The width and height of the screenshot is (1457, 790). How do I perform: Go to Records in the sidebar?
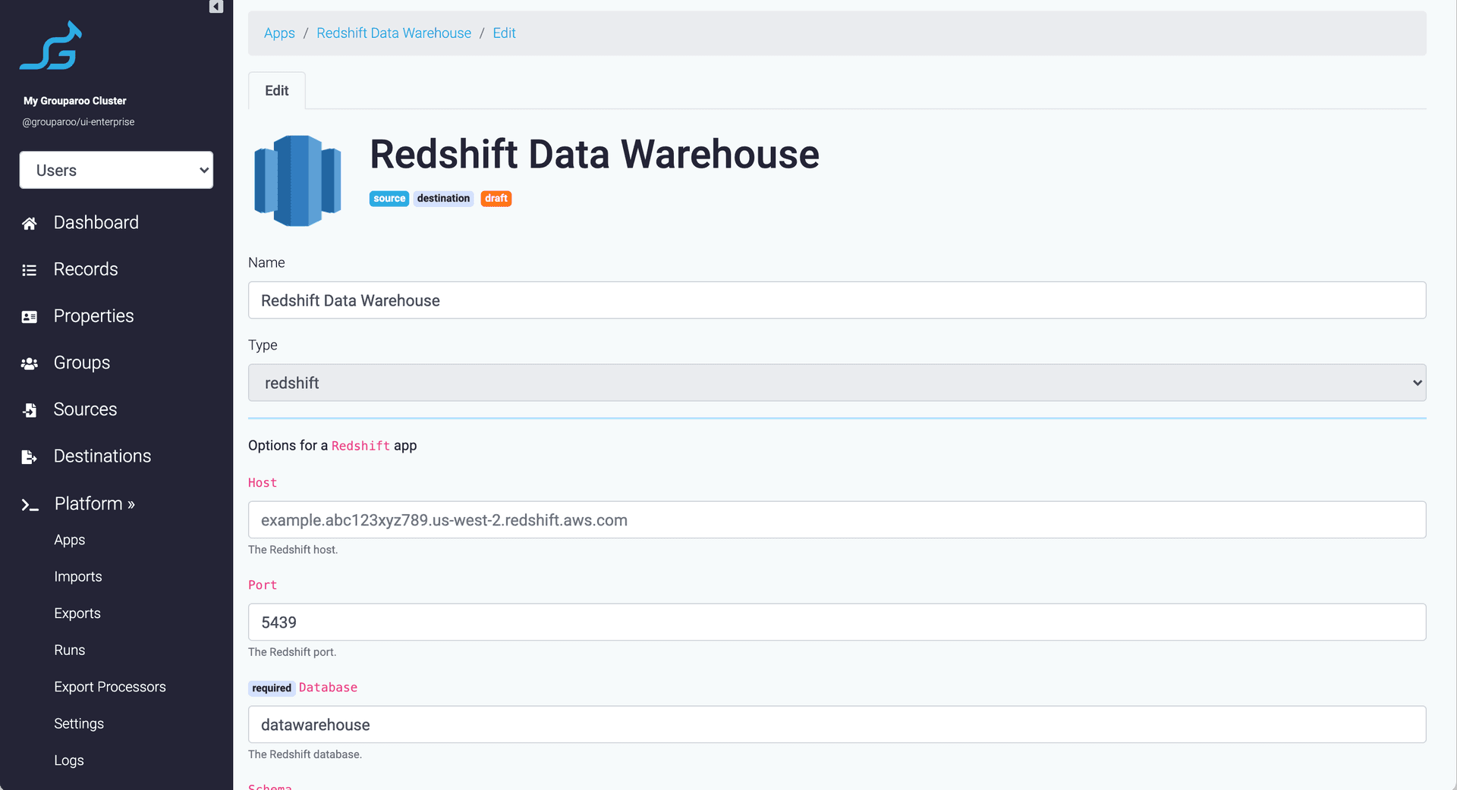pyautogui.click(x=86, y=269)
